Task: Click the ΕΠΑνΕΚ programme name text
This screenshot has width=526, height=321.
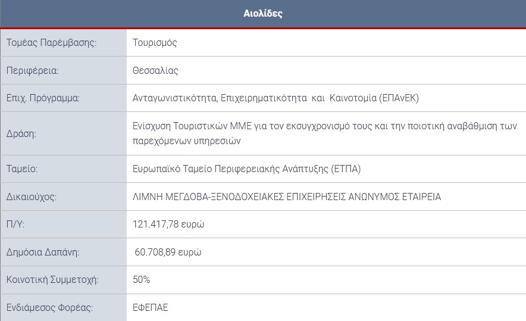Action: [275, 98]
